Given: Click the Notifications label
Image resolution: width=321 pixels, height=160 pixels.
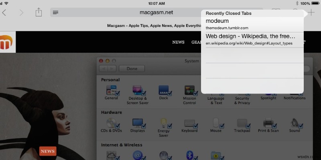Looking at the screenshot, I should (x=295, y=98).
